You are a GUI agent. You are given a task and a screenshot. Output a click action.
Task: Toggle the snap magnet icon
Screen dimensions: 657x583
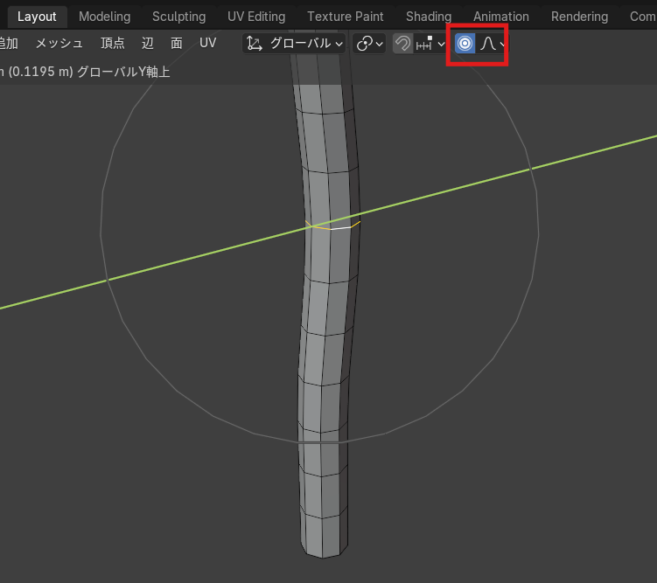(x=402, y=43)
